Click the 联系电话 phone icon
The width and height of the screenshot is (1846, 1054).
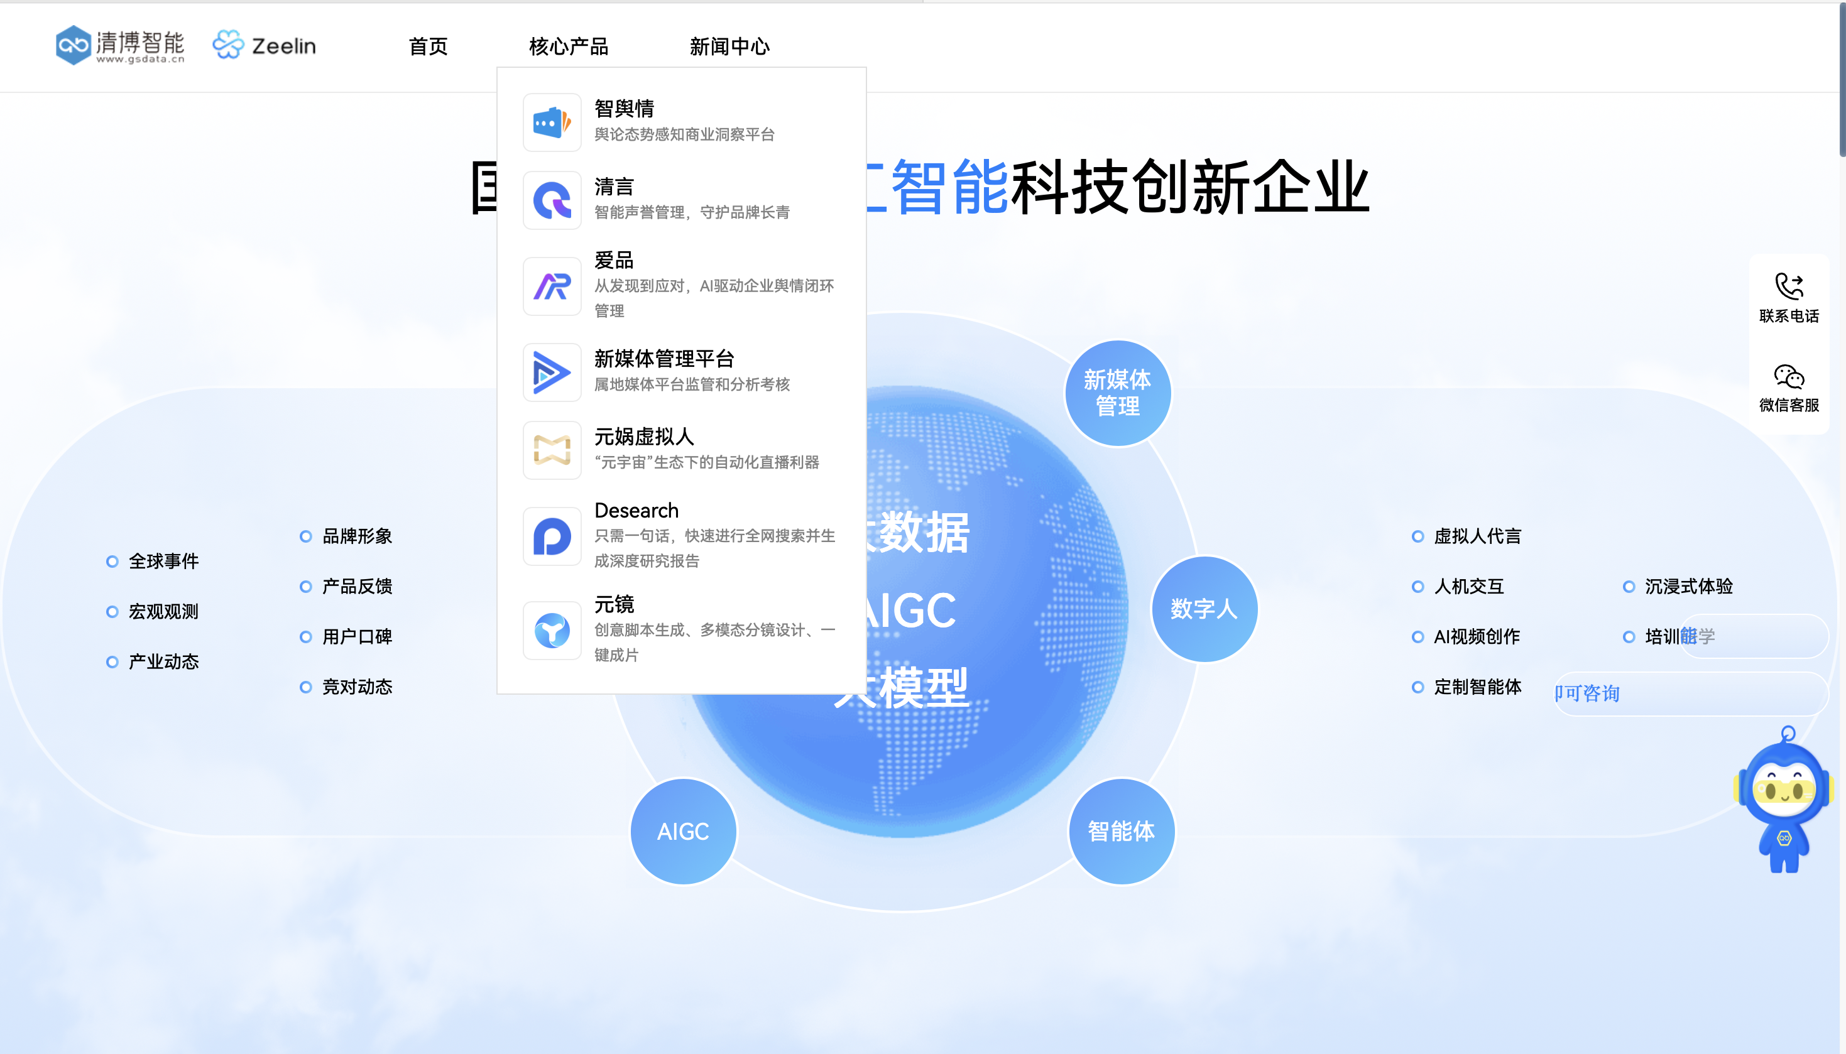click(x=1789, y=288)
